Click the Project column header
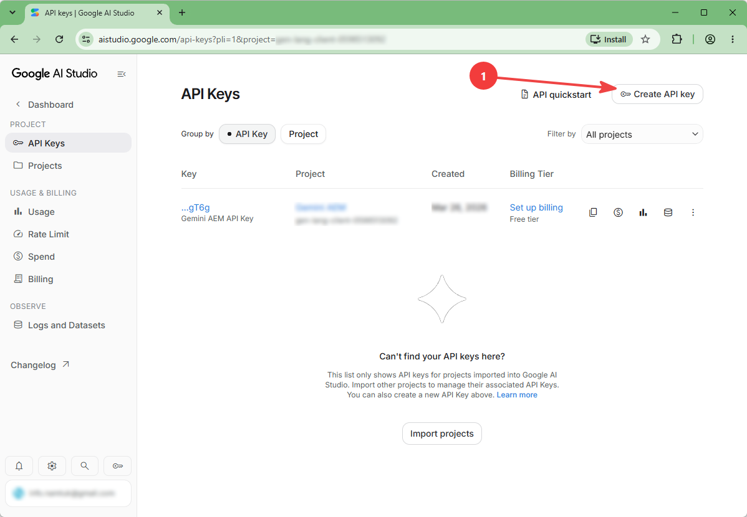Viewport: 747px width, 517px height. [x=310, y=174]
